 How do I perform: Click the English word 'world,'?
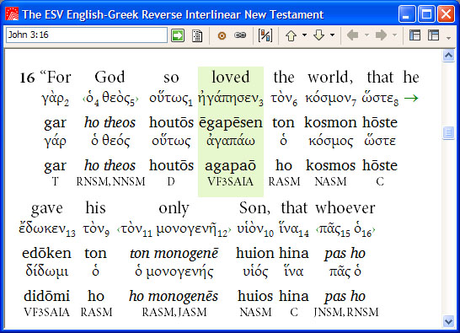click(330, 78)
